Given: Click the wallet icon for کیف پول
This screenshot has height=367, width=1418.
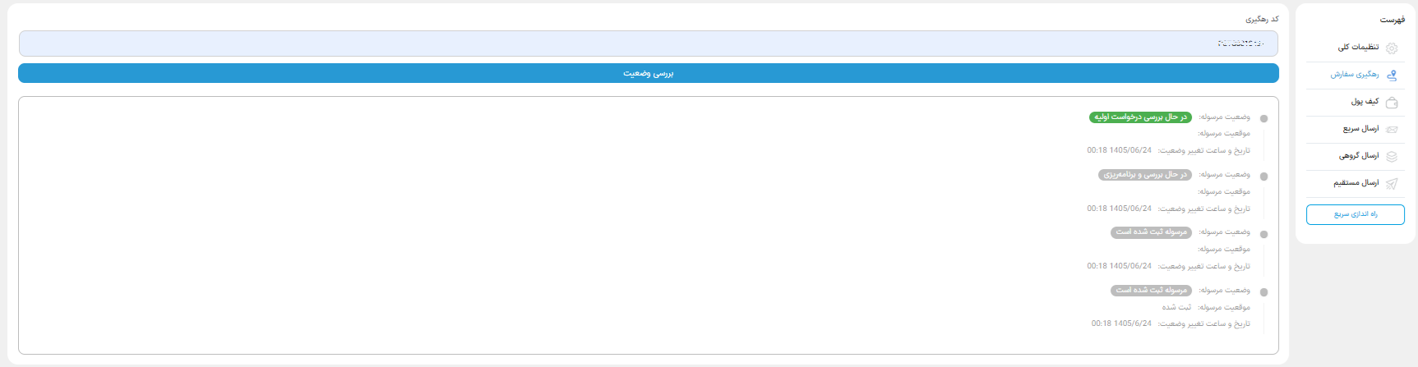Looking at the screenshot, I should tap(1392, 103).
